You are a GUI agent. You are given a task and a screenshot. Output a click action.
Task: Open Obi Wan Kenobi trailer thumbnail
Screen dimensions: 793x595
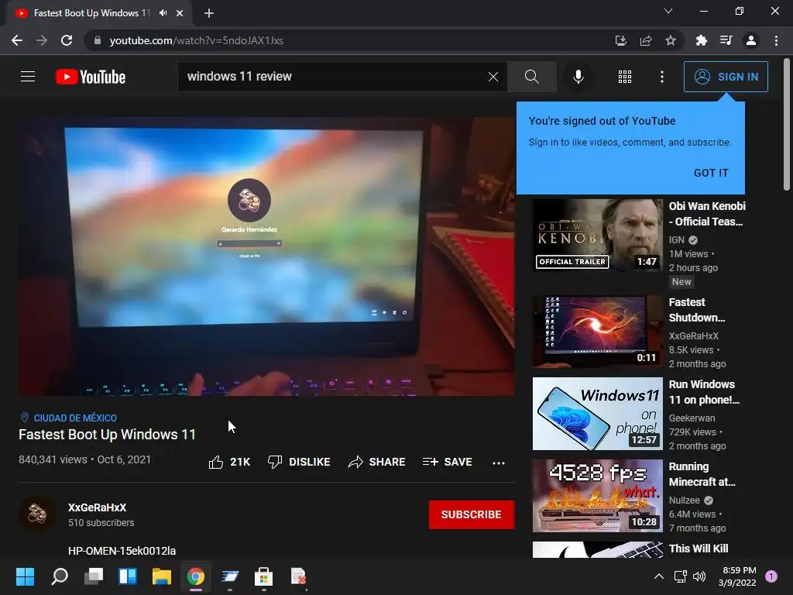pyautogui.click(x=597, y=235)
